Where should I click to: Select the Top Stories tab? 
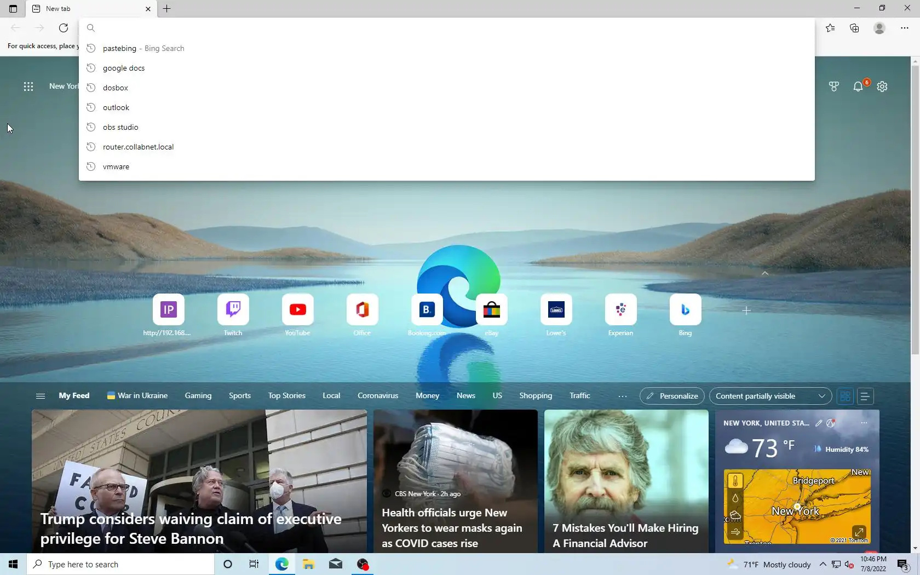(x=287, y=395)
